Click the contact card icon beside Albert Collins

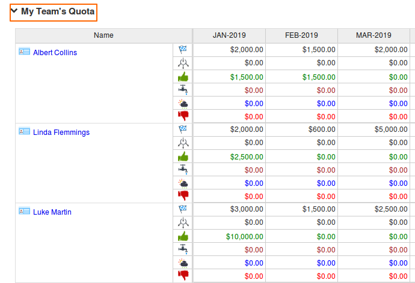click(25, 52)
